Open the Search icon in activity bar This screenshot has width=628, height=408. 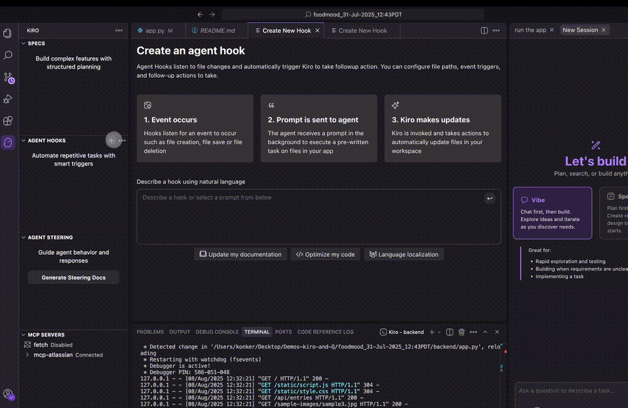click(x=8, y=55)
